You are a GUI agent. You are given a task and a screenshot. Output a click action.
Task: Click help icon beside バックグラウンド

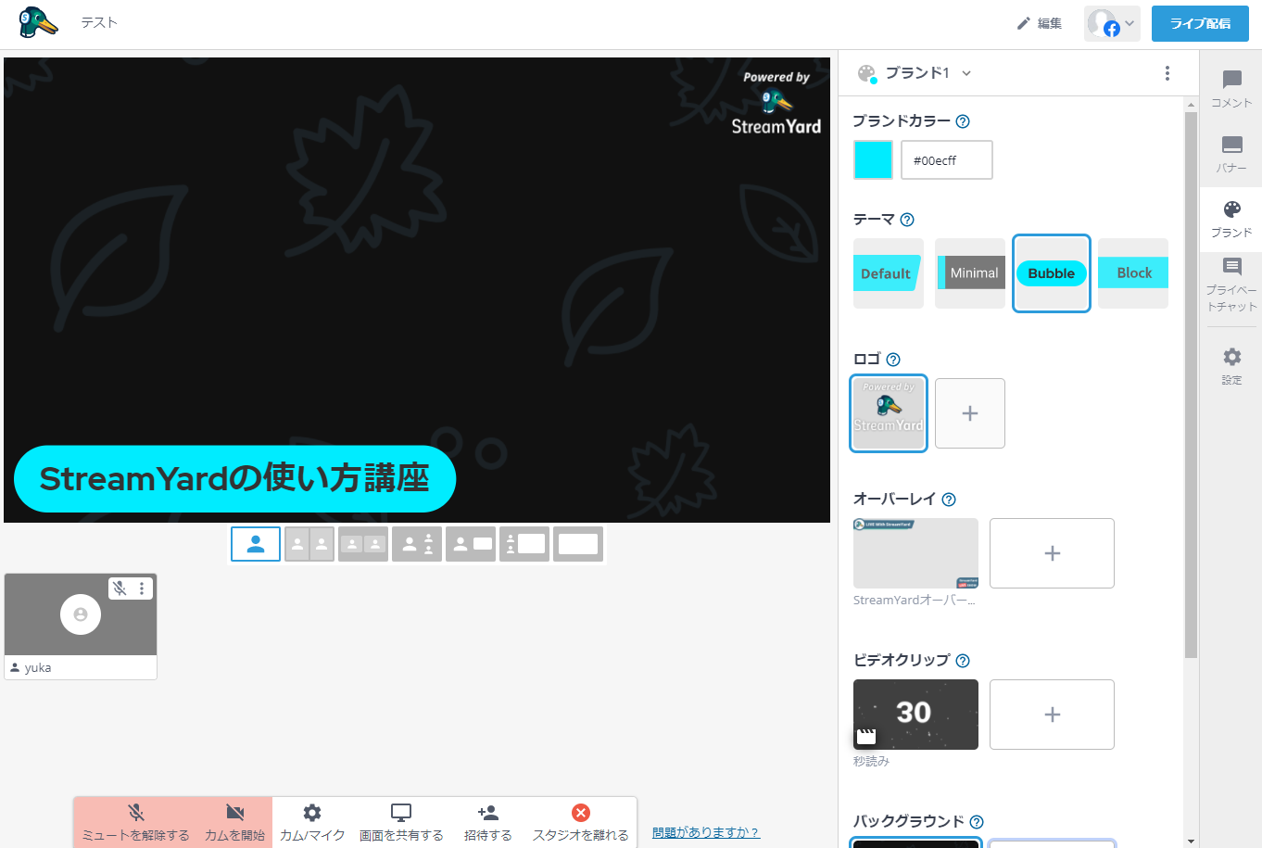(x=977, y=822)
